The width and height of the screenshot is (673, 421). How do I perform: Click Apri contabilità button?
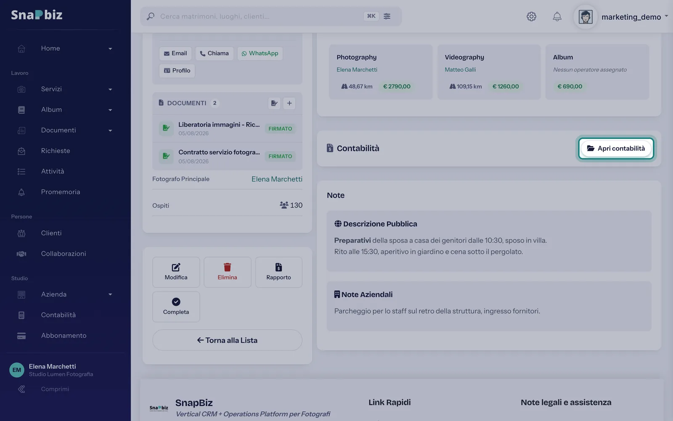616,148
